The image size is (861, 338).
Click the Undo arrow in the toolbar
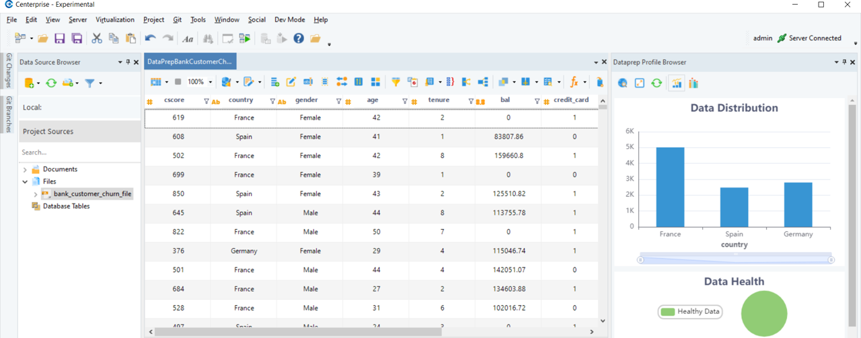150,39
